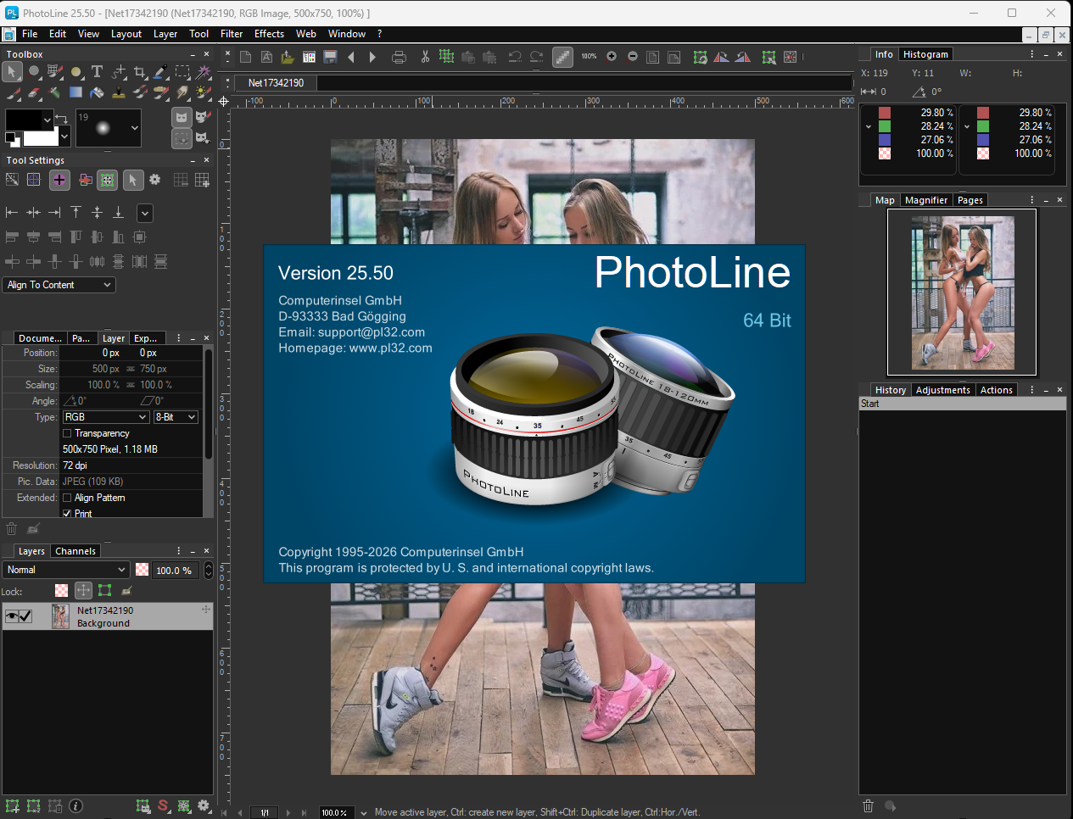The height and width of the screenshot is (819, 1073).
Task: Switch to the Histogram tab
Action: 925,54
